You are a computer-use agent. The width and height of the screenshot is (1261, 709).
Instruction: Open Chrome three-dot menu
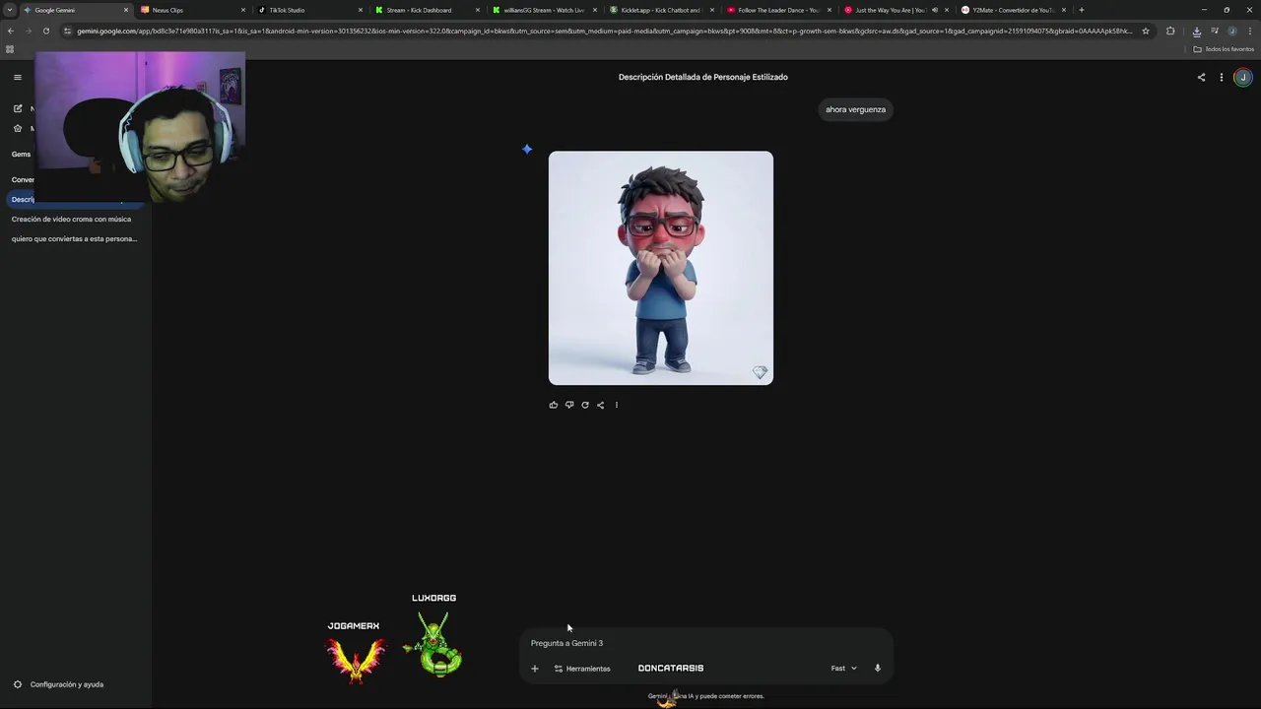1248,31
